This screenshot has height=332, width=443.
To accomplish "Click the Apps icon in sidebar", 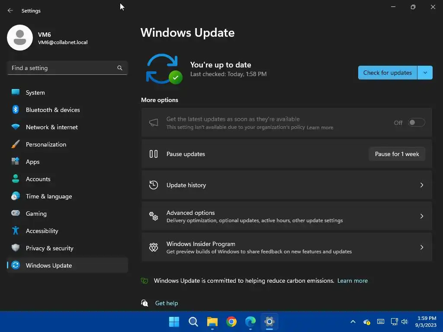I will click(x=16, y=161).
